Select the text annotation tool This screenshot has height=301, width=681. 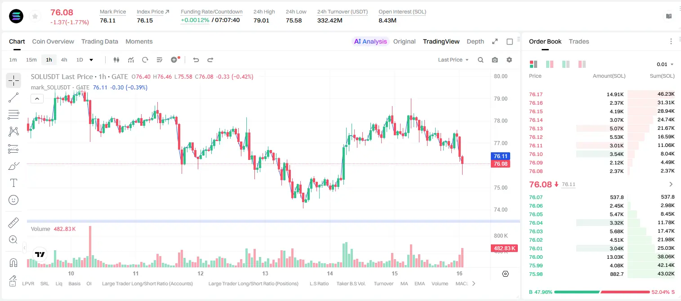coord(13,183)
